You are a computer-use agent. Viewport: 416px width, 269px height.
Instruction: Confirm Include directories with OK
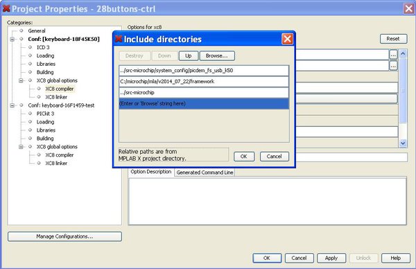click(244, 157)
